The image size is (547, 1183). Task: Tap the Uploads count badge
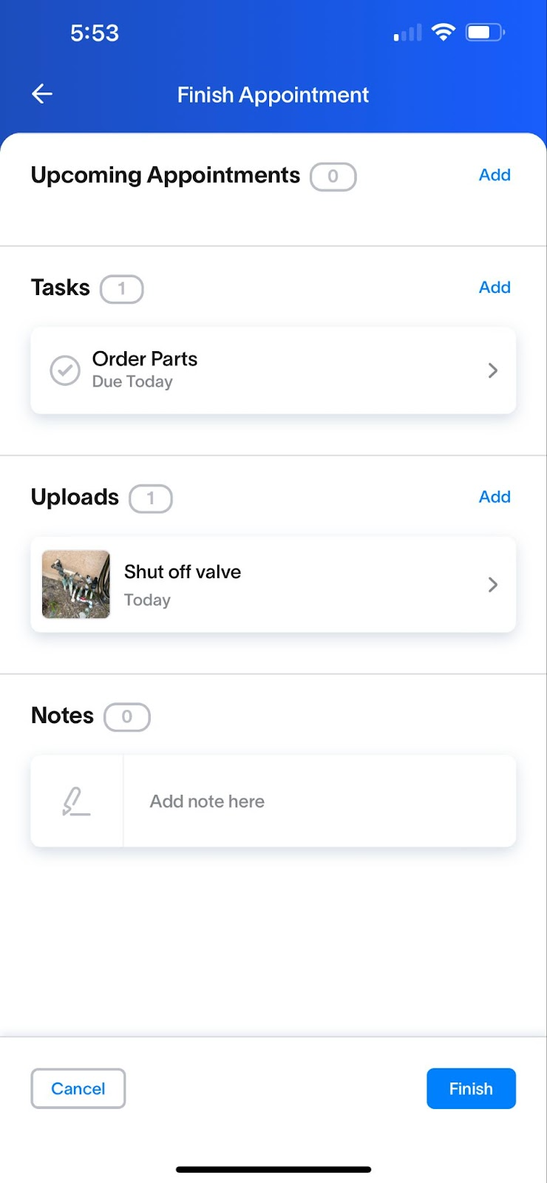pyautogui.click(x=151, y=498)
